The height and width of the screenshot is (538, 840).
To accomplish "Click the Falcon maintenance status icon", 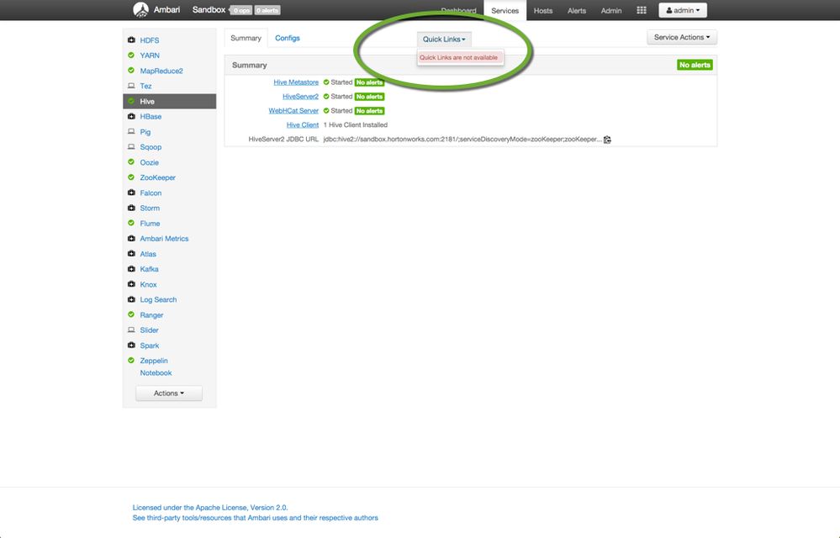I will click(131, 193).
